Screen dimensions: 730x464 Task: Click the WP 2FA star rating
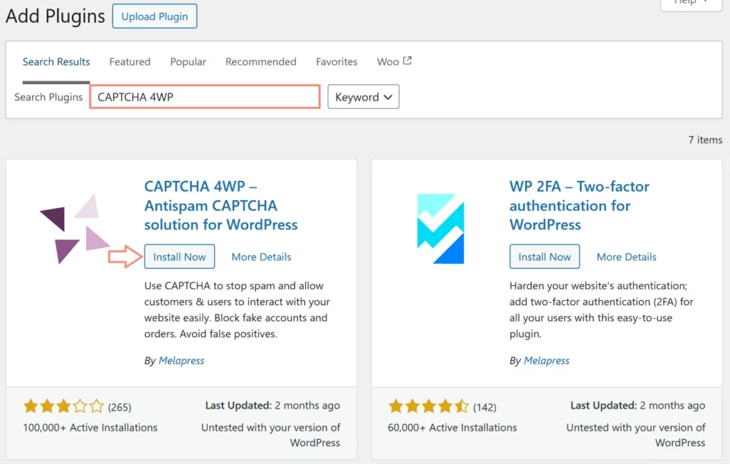(428, 406)
